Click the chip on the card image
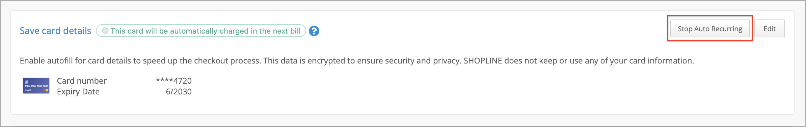The width and height of the screenshot is (806, 127). pos(27,82)
